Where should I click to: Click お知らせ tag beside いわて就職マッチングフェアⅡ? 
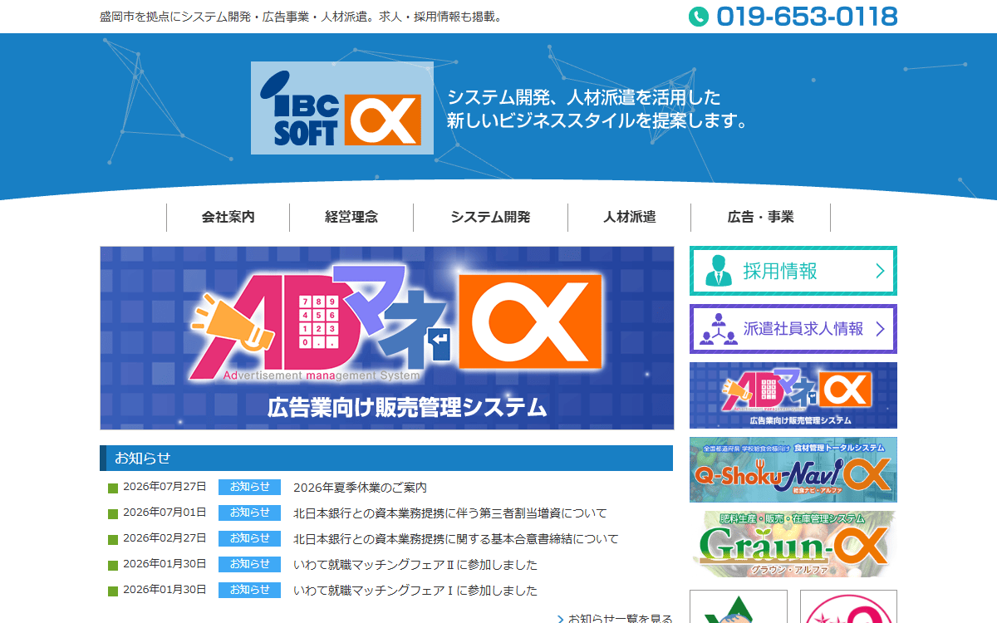[x=249, y=564]
